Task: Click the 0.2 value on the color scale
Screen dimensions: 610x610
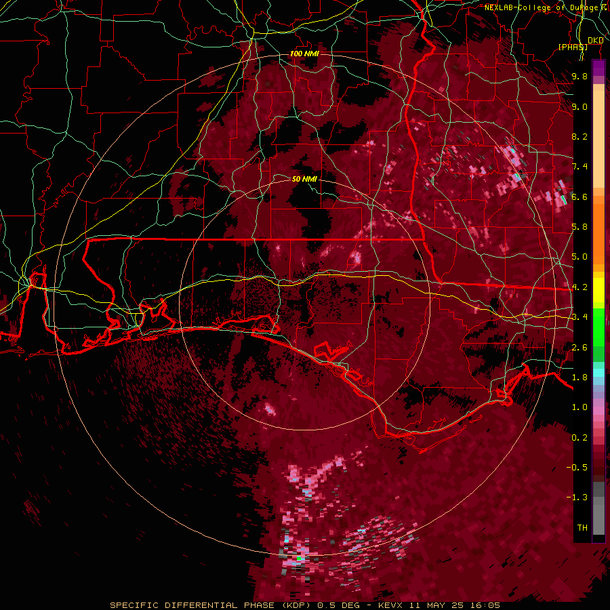Action: coord(579,438)
